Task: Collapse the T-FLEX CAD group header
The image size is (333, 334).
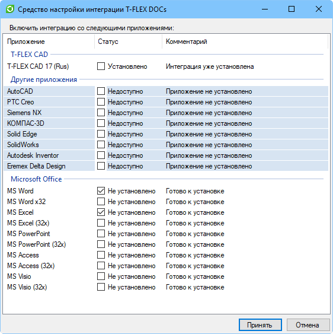Action: point(30,55)
